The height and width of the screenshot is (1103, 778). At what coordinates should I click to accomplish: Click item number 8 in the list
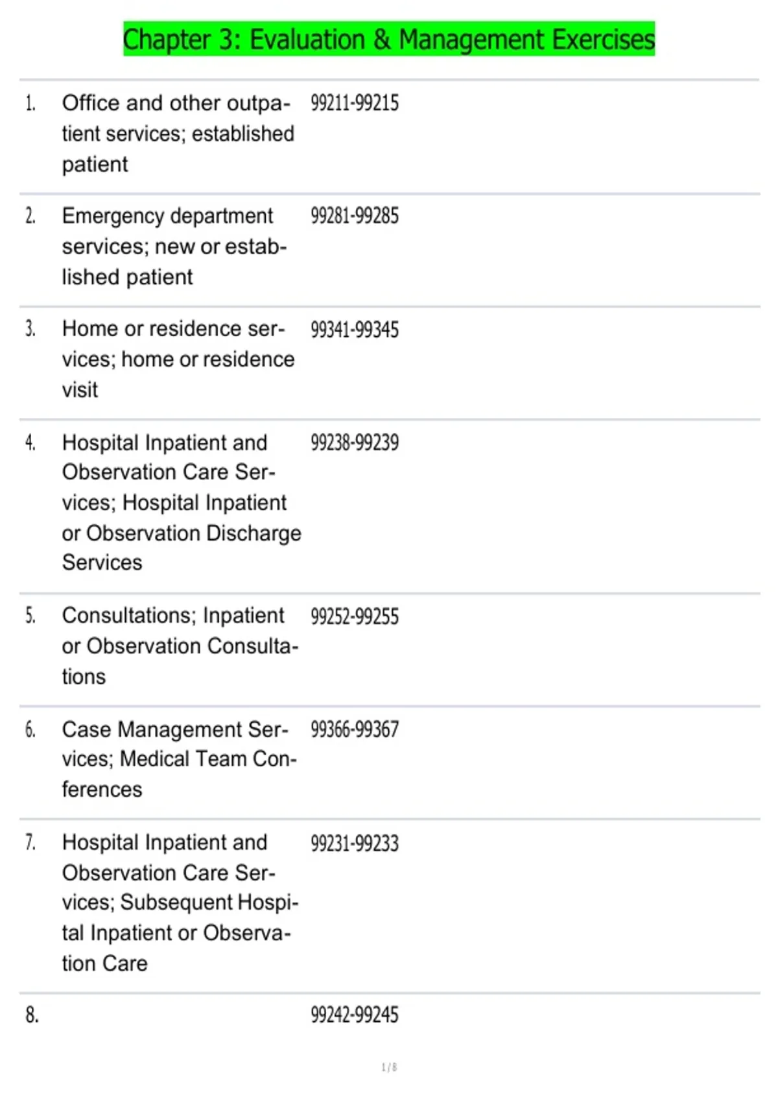click(32, 1015)
